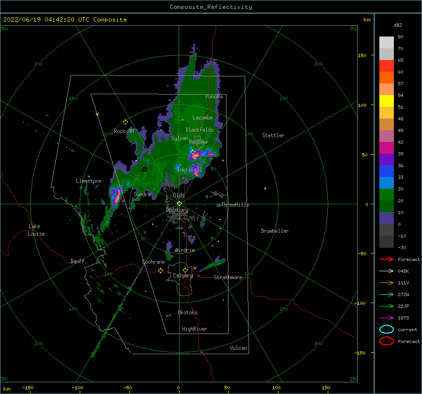Click the Stettler town label
This screenshot has width=422, height=394.
click(x=273, y=135)
